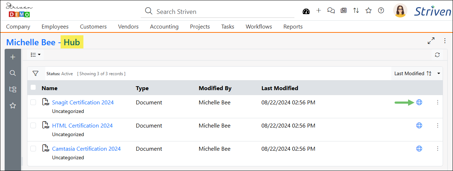This screenshot has height=171, width=453.
Task: Click the Last Modified column header
Action: (280, 88)
